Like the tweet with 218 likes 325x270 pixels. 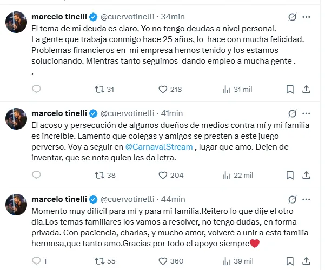163,89
